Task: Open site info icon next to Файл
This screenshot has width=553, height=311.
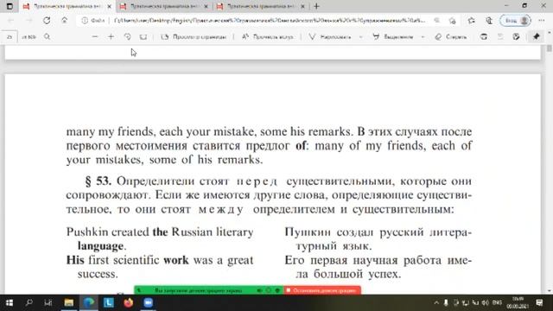Action: (85, 21)
